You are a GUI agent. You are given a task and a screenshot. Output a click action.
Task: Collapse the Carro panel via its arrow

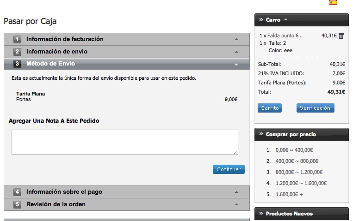coord(285,20)
